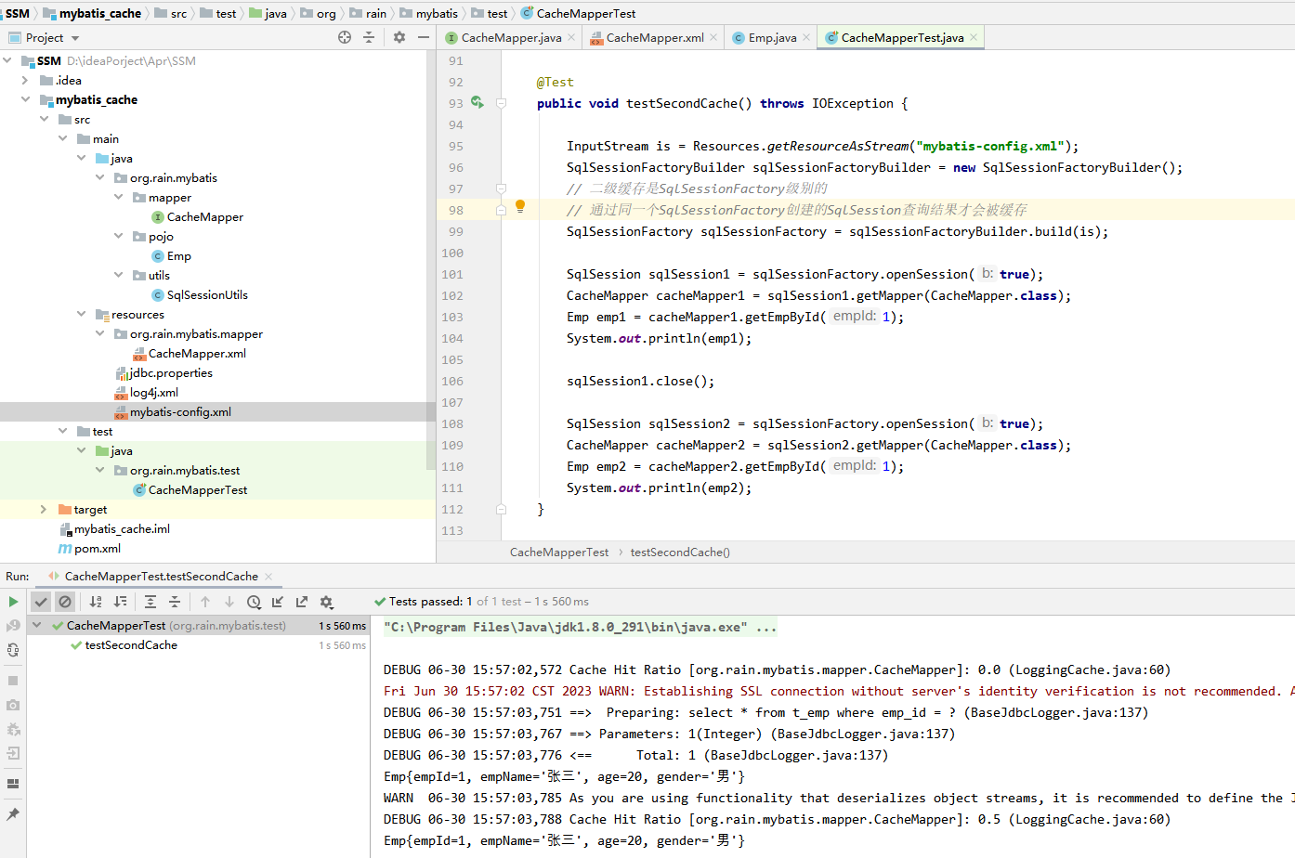Expand the target folder
The image size is (1295, 858).
44,509
